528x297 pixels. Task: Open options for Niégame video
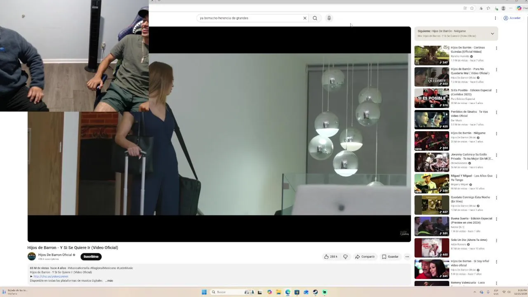[496, 134]
